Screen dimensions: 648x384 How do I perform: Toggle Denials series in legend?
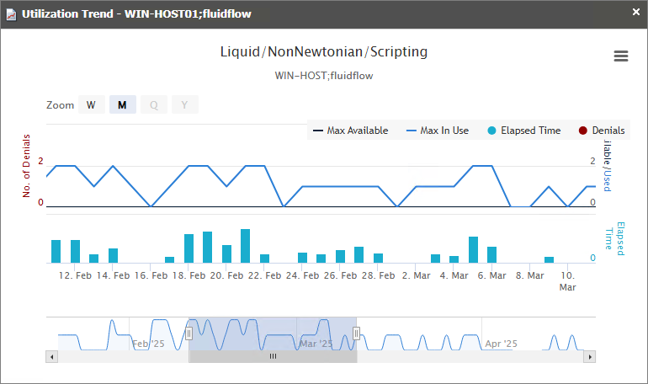[602, 131]
